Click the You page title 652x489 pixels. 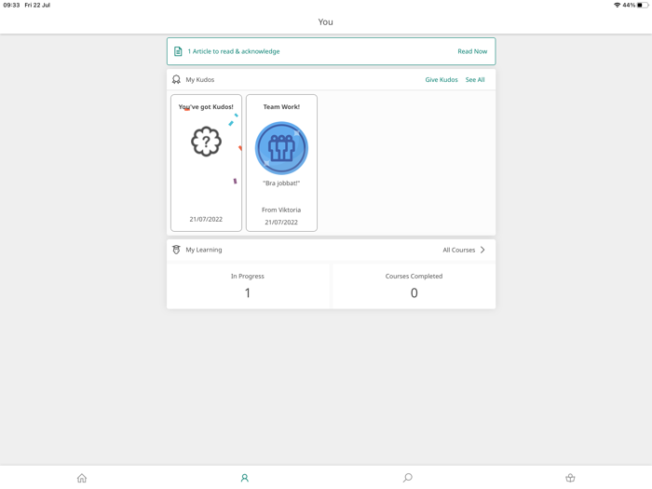[326, 21]
